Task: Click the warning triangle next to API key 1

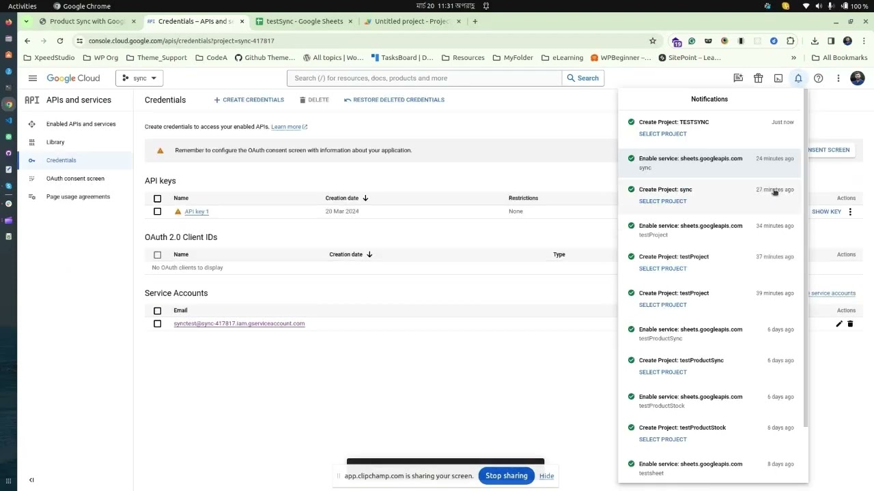Action: [x=178, y=212]
